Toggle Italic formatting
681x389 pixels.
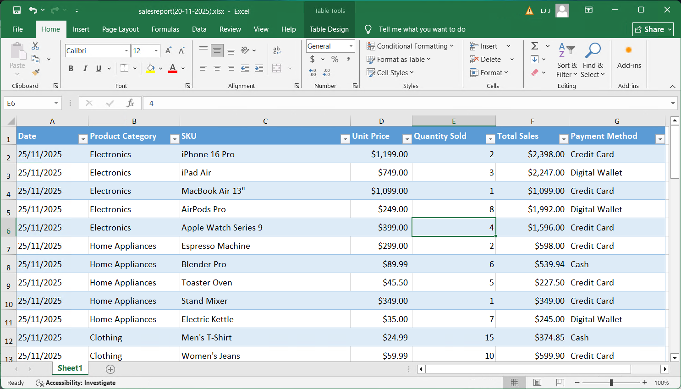[85, 68]
